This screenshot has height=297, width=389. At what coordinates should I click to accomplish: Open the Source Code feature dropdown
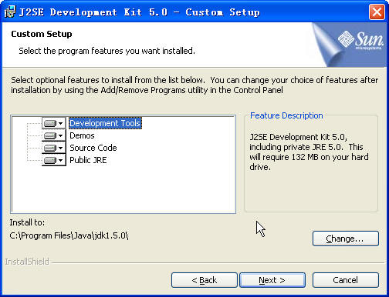[x=54, y=148]
